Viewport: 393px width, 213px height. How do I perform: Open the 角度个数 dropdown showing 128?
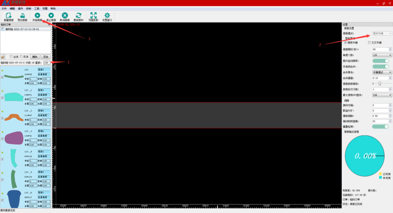click(x=382, y=55)
